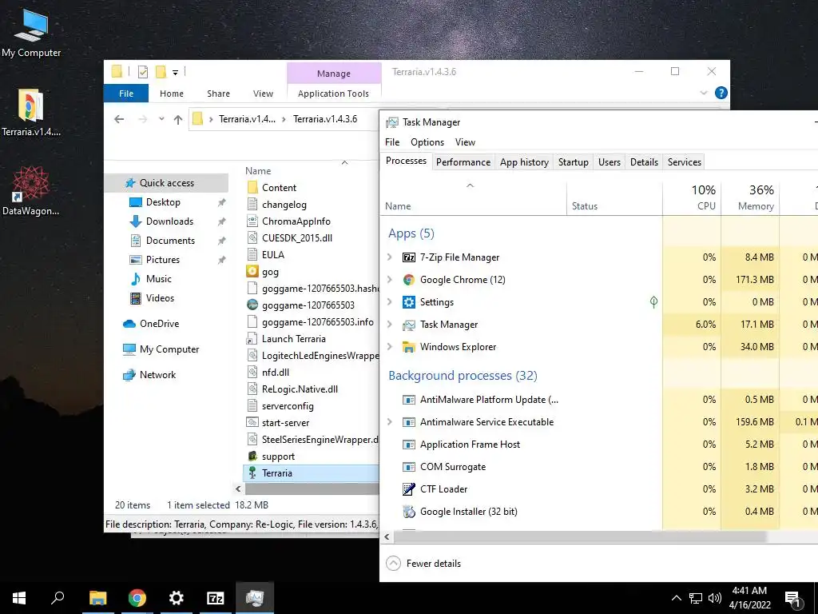Open the Explorer File ribbon tab
This screenshot has height=614, width=818.
point(126,94)
